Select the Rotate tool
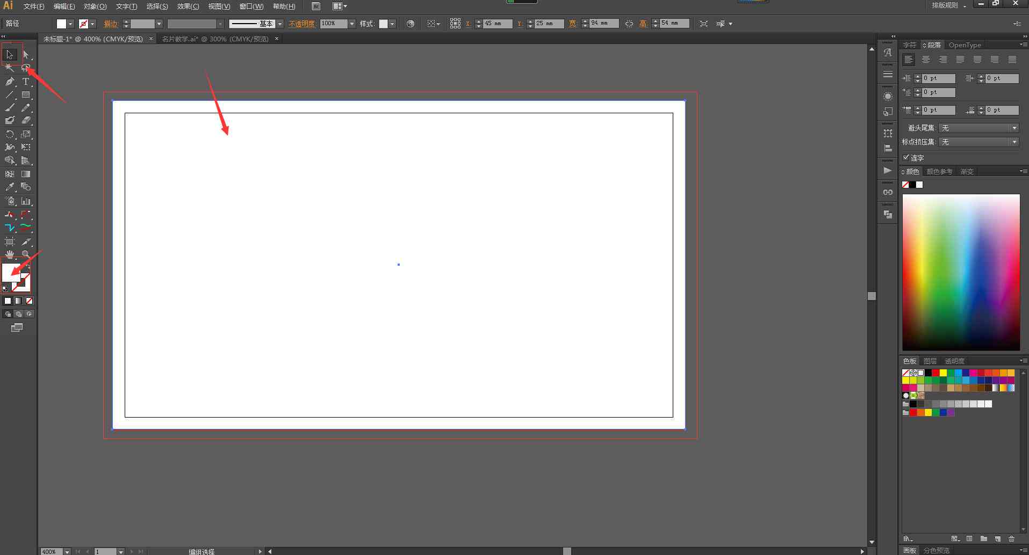 click(10, 134)
